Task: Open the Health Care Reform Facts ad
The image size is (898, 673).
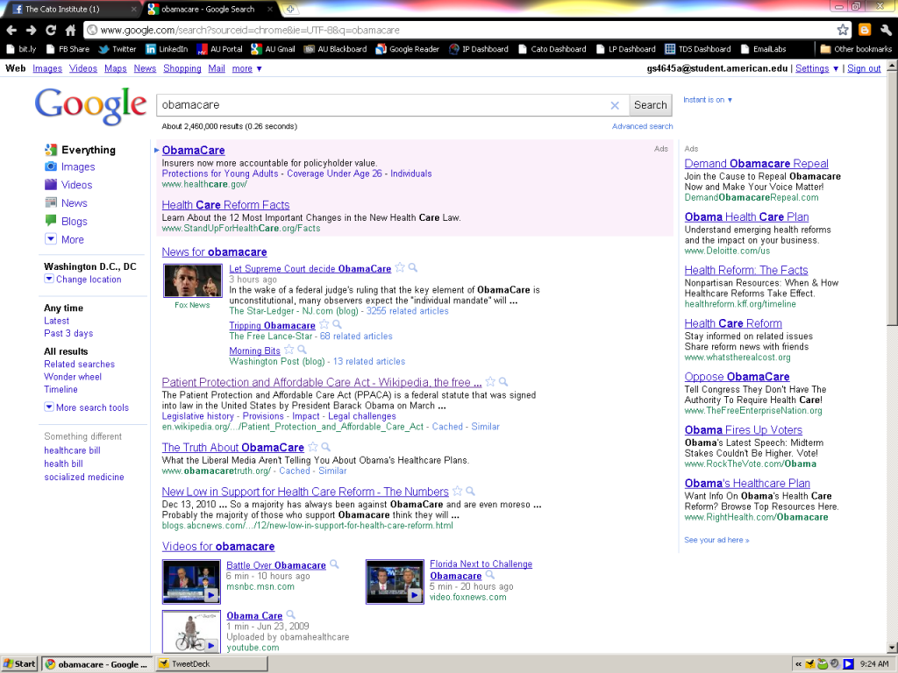Action: click(x=225, y=205)
